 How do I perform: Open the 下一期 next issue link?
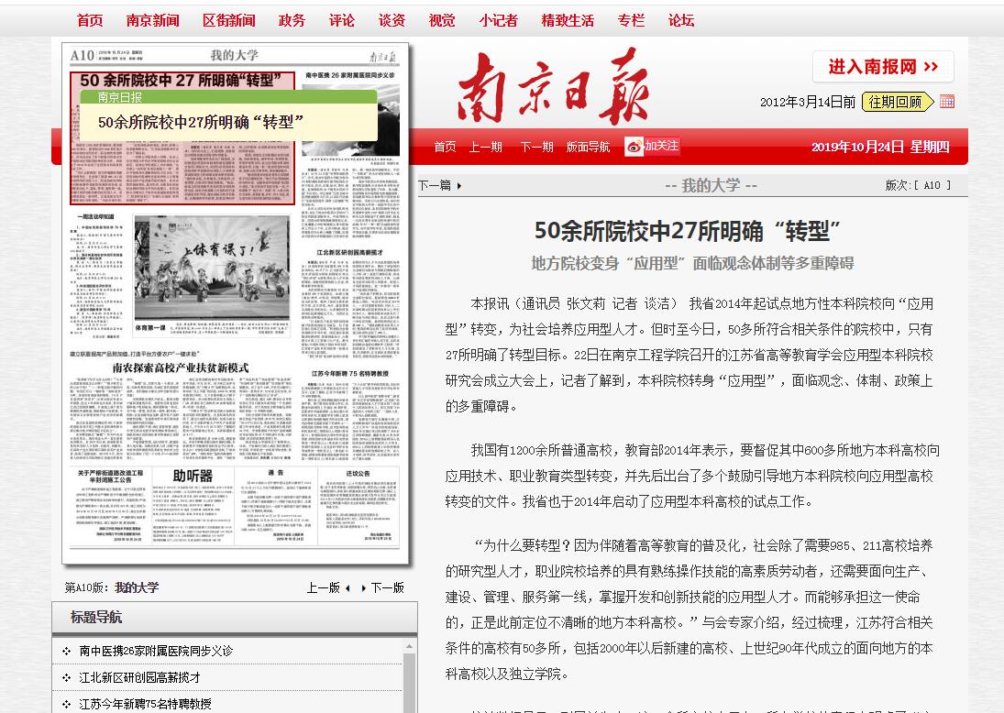536,147
